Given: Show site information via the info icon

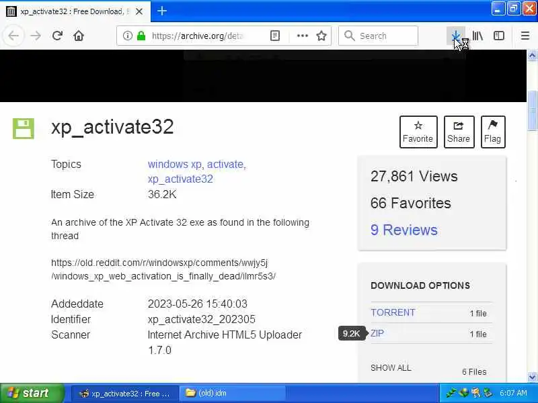Looking at the screenshot, I should tap(127, 36).
